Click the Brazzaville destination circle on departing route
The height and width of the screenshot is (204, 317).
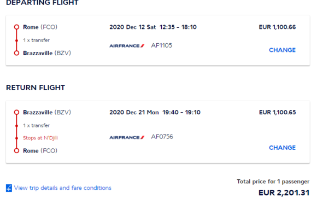click(16, 53)
